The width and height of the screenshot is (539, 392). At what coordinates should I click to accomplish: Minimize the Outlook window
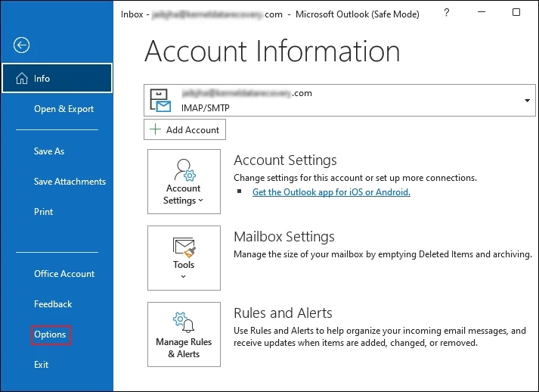pyautogui.click(x=482, y=12)
